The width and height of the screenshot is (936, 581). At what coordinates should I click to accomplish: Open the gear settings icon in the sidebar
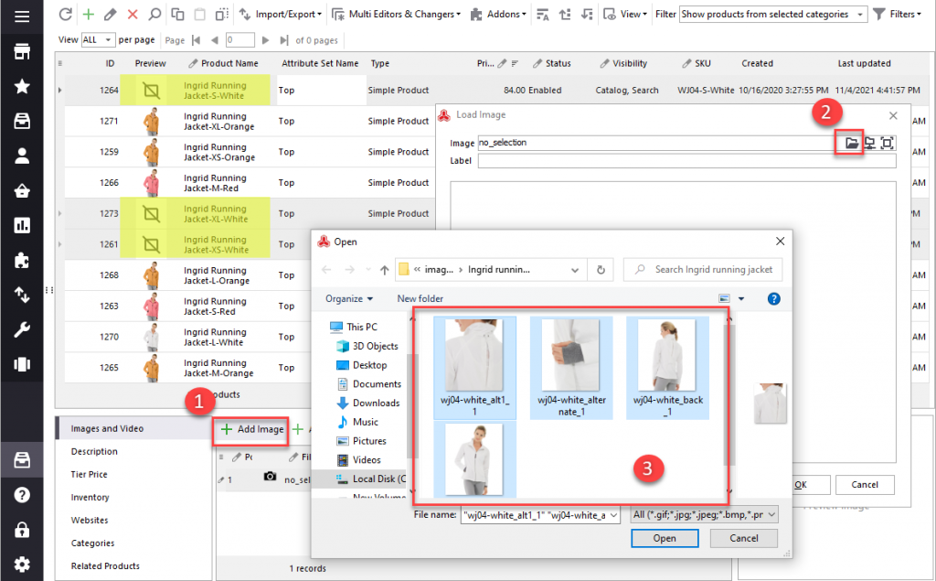[x=22, y=564]
